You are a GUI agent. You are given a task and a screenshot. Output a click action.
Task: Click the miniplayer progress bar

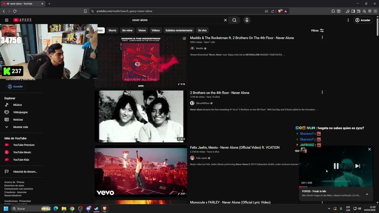336,187
